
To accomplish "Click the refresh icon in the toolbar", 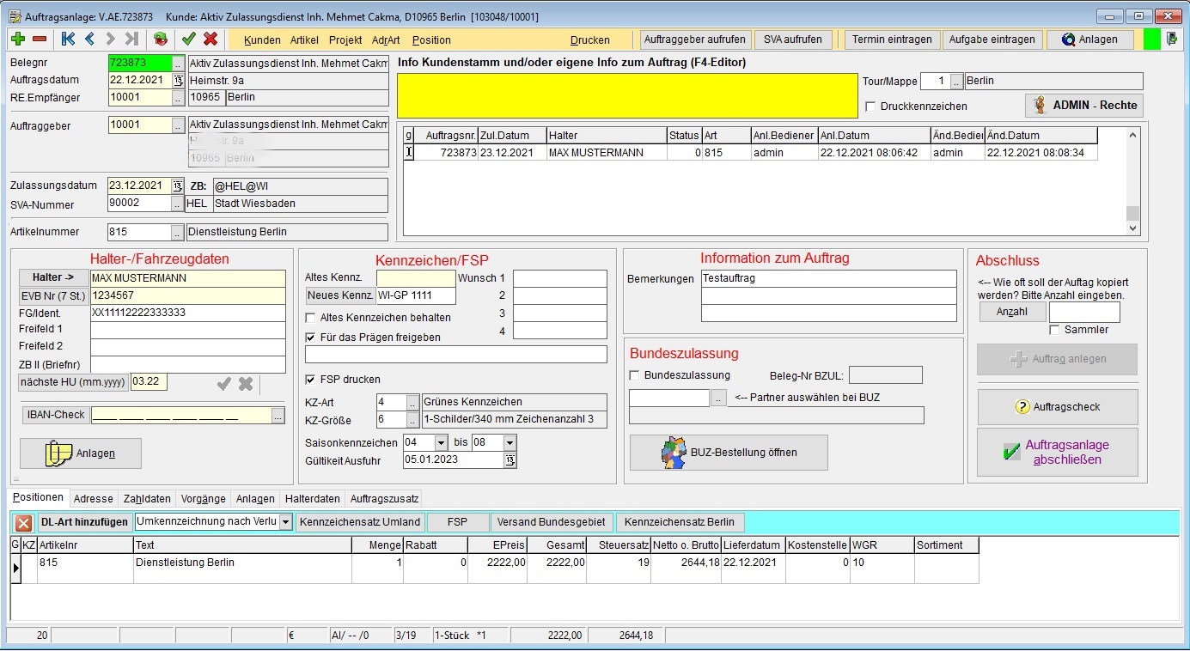I will (160, 40).
